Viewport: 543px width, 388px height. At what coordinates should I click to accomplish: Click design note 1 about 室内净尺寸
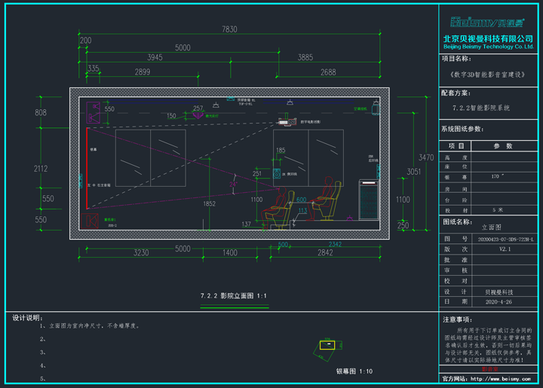click(90, 325)
